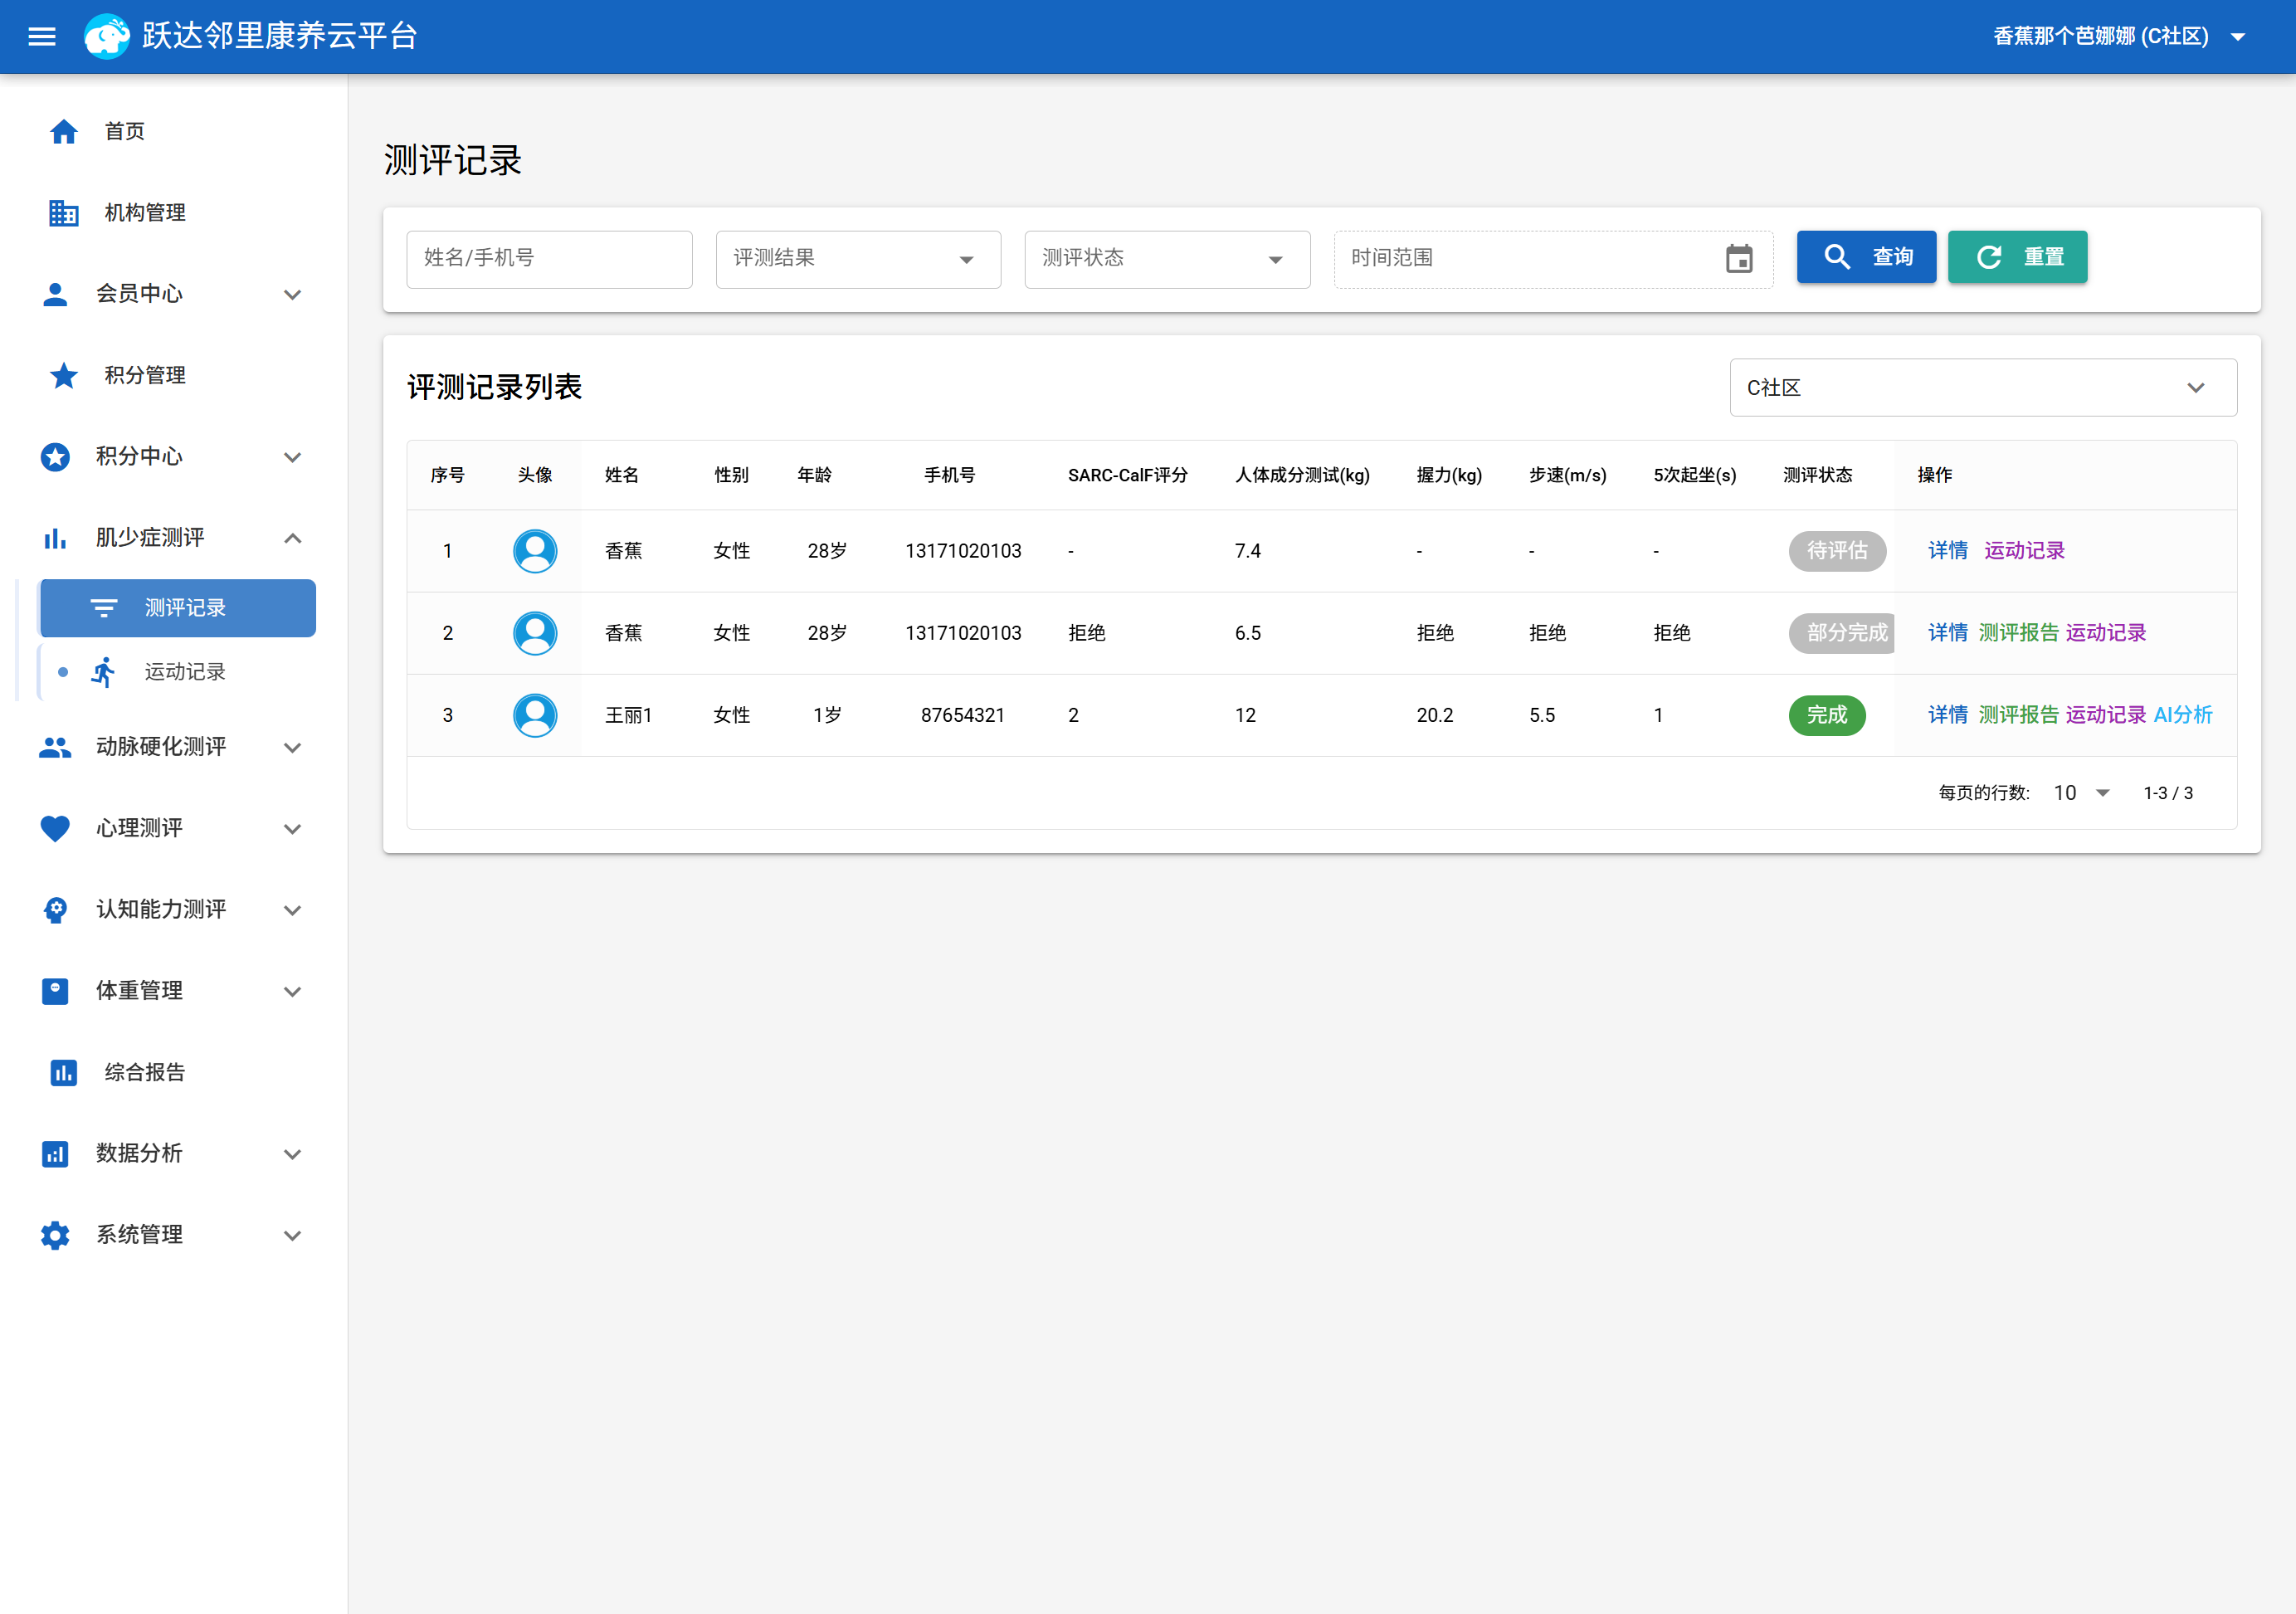Open 详情 for row 1
Image resolution: width=2296 pixels, height=1614 pixels.
click(1948, 551)
